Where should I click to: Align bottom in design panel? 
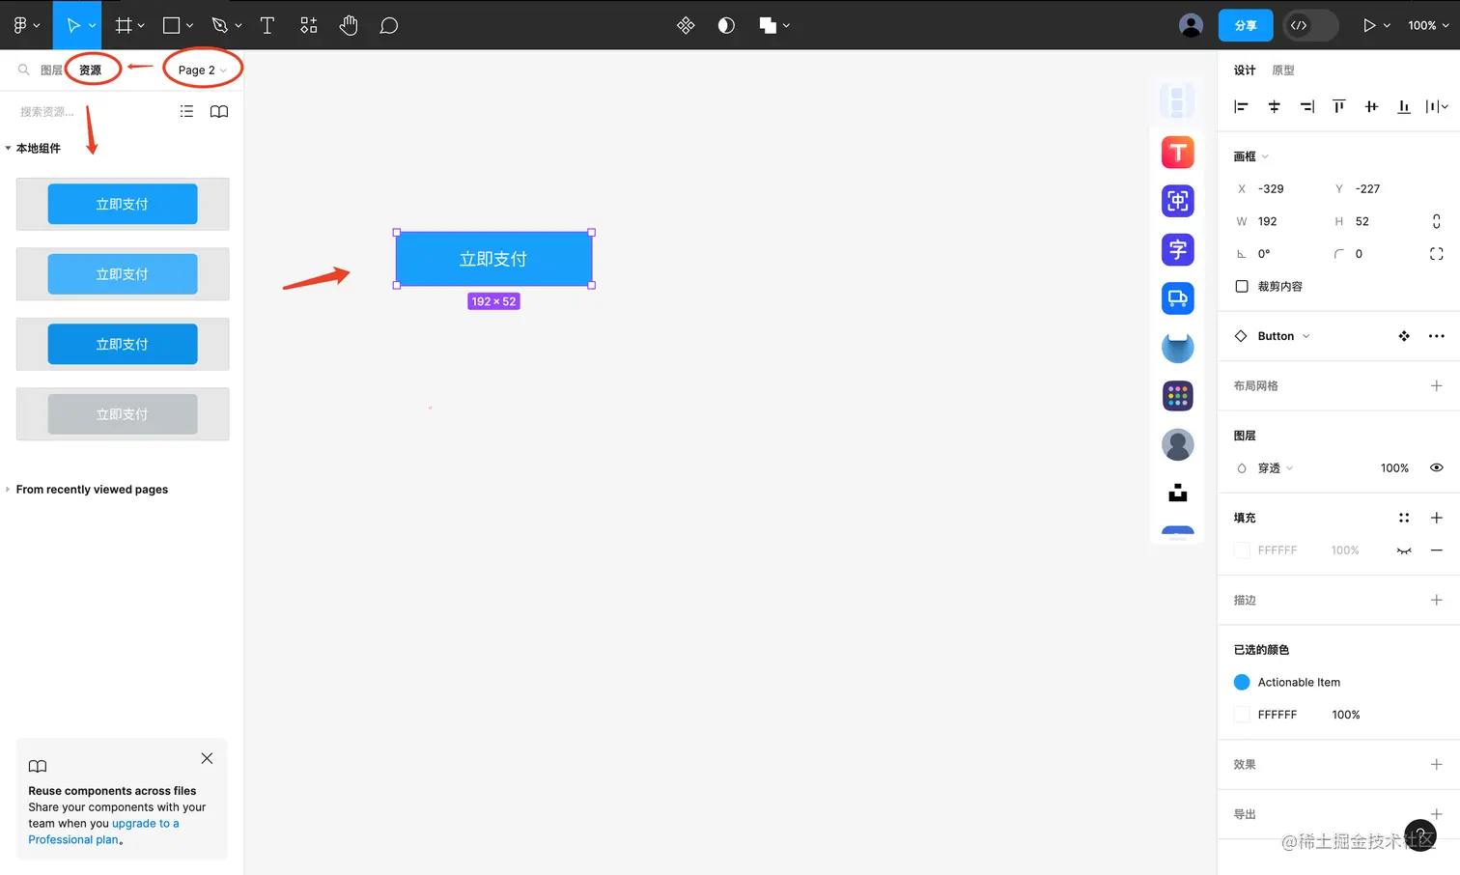[1404, 106]
